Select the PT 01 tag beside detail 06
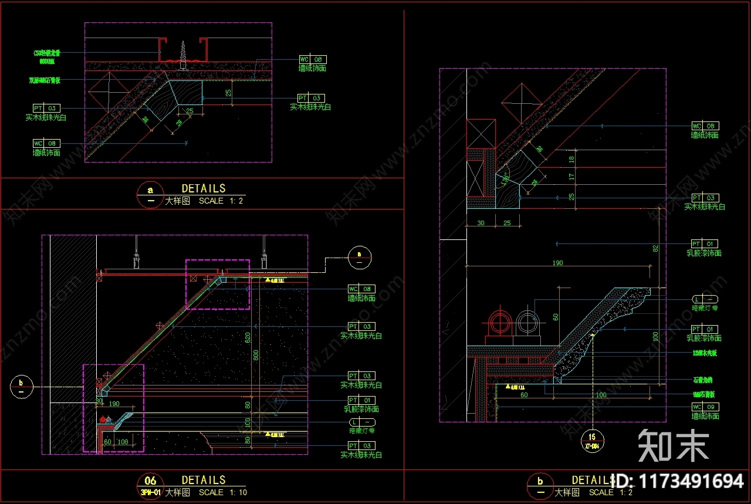 pos(361,400)
